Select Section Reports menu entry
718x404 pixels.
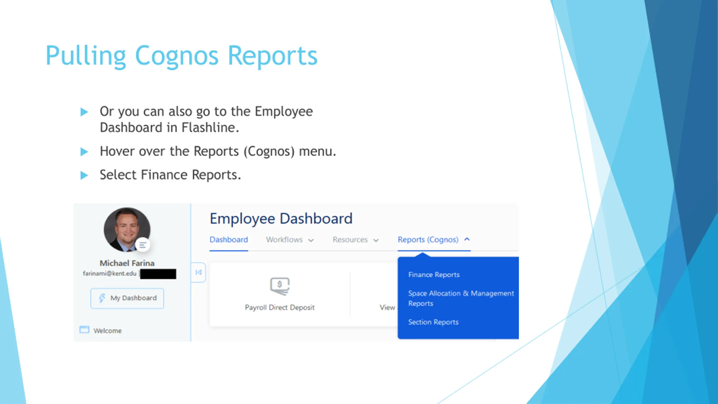coord(433,322)
